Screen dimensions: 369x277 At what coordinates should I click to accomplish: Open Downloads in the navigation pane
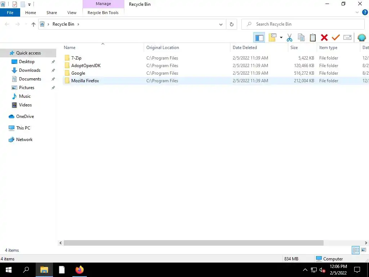(30, 70)
